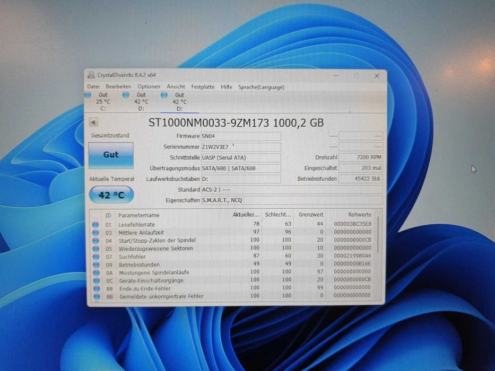Open the Hilfe menu

[227, 87]
